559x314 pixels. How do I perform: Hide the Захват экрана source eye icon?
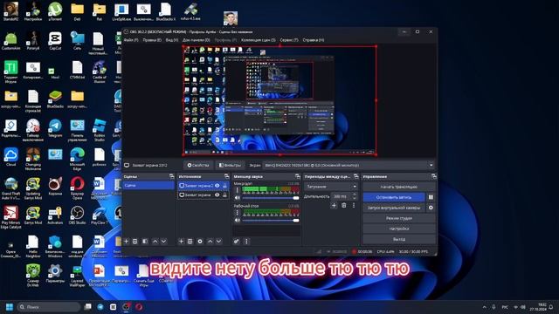(x=217, y=195)
